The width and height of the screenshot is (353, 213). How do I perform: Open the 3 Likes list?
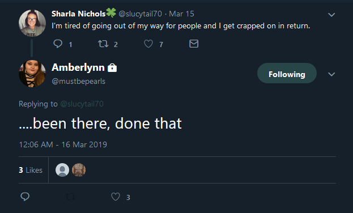31,170
